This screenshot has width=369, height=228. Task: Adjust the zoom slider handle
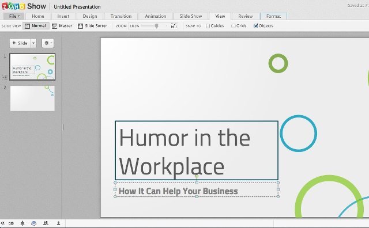tap(156, 26)
